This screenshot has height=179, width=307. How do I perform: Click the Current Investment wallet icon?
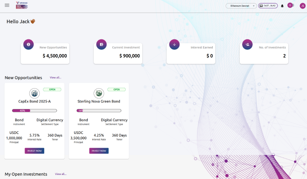pos(102,44)
